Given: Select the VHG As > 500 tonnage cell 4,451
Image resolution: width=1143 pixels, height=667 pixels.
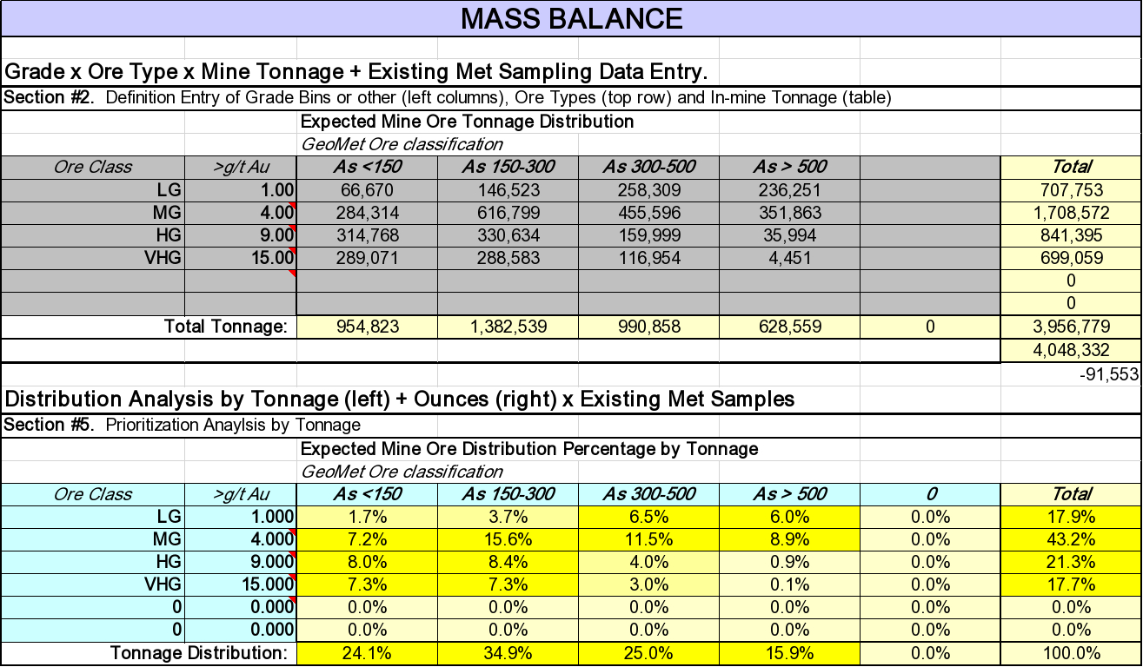Looking at the screenshot, I should (x=789, y=258).
